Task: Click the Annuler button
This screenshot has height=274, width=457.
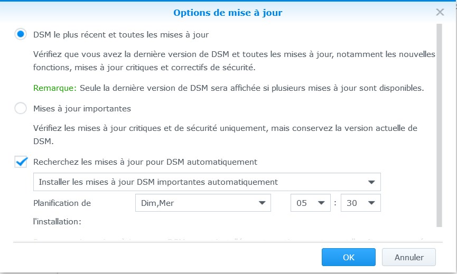Action: 409,257
